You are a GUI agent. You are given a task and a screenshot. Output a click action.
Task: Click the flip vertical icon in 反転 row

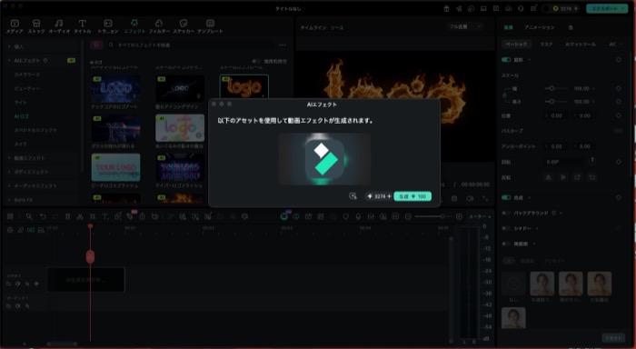click(563, 177)
